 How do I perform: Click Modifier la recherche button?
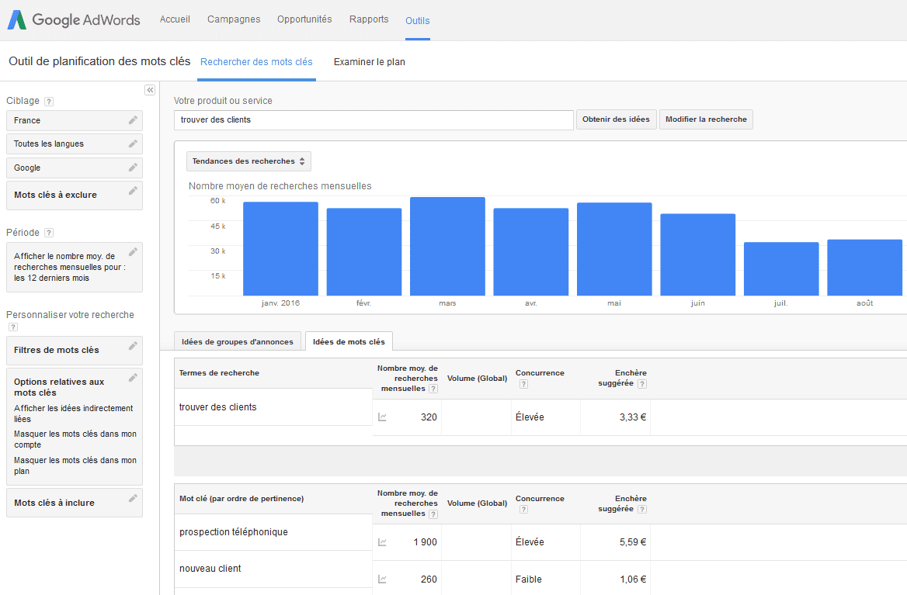click(x=707, y=119)
